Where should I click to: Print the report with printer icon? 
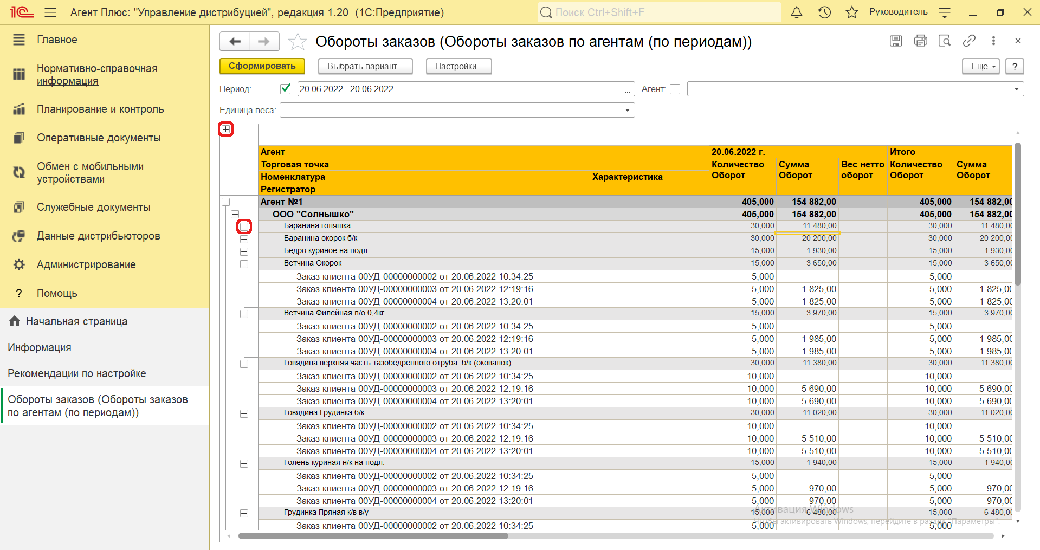[x=920, y=41]
